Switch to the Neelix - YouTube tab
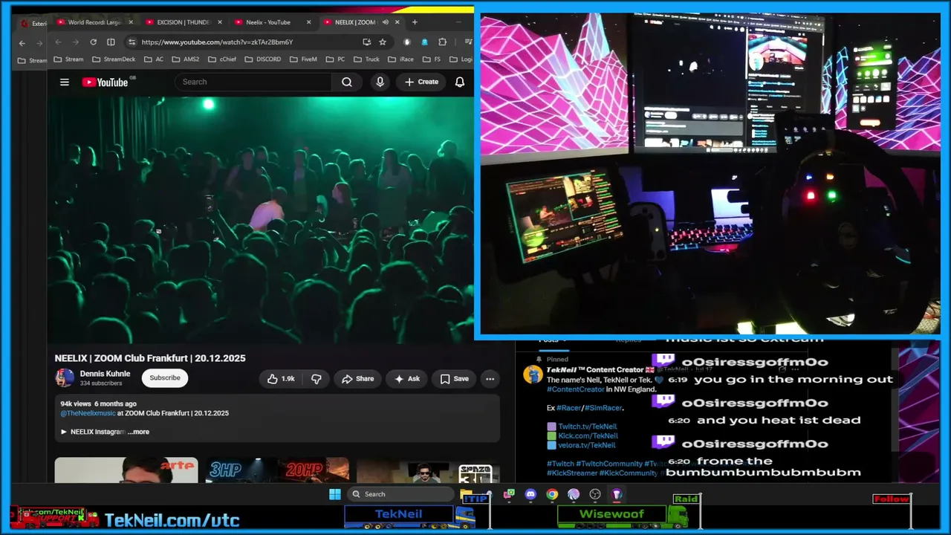The height and width of the screenshot is (535, 951). click(272, 22)
